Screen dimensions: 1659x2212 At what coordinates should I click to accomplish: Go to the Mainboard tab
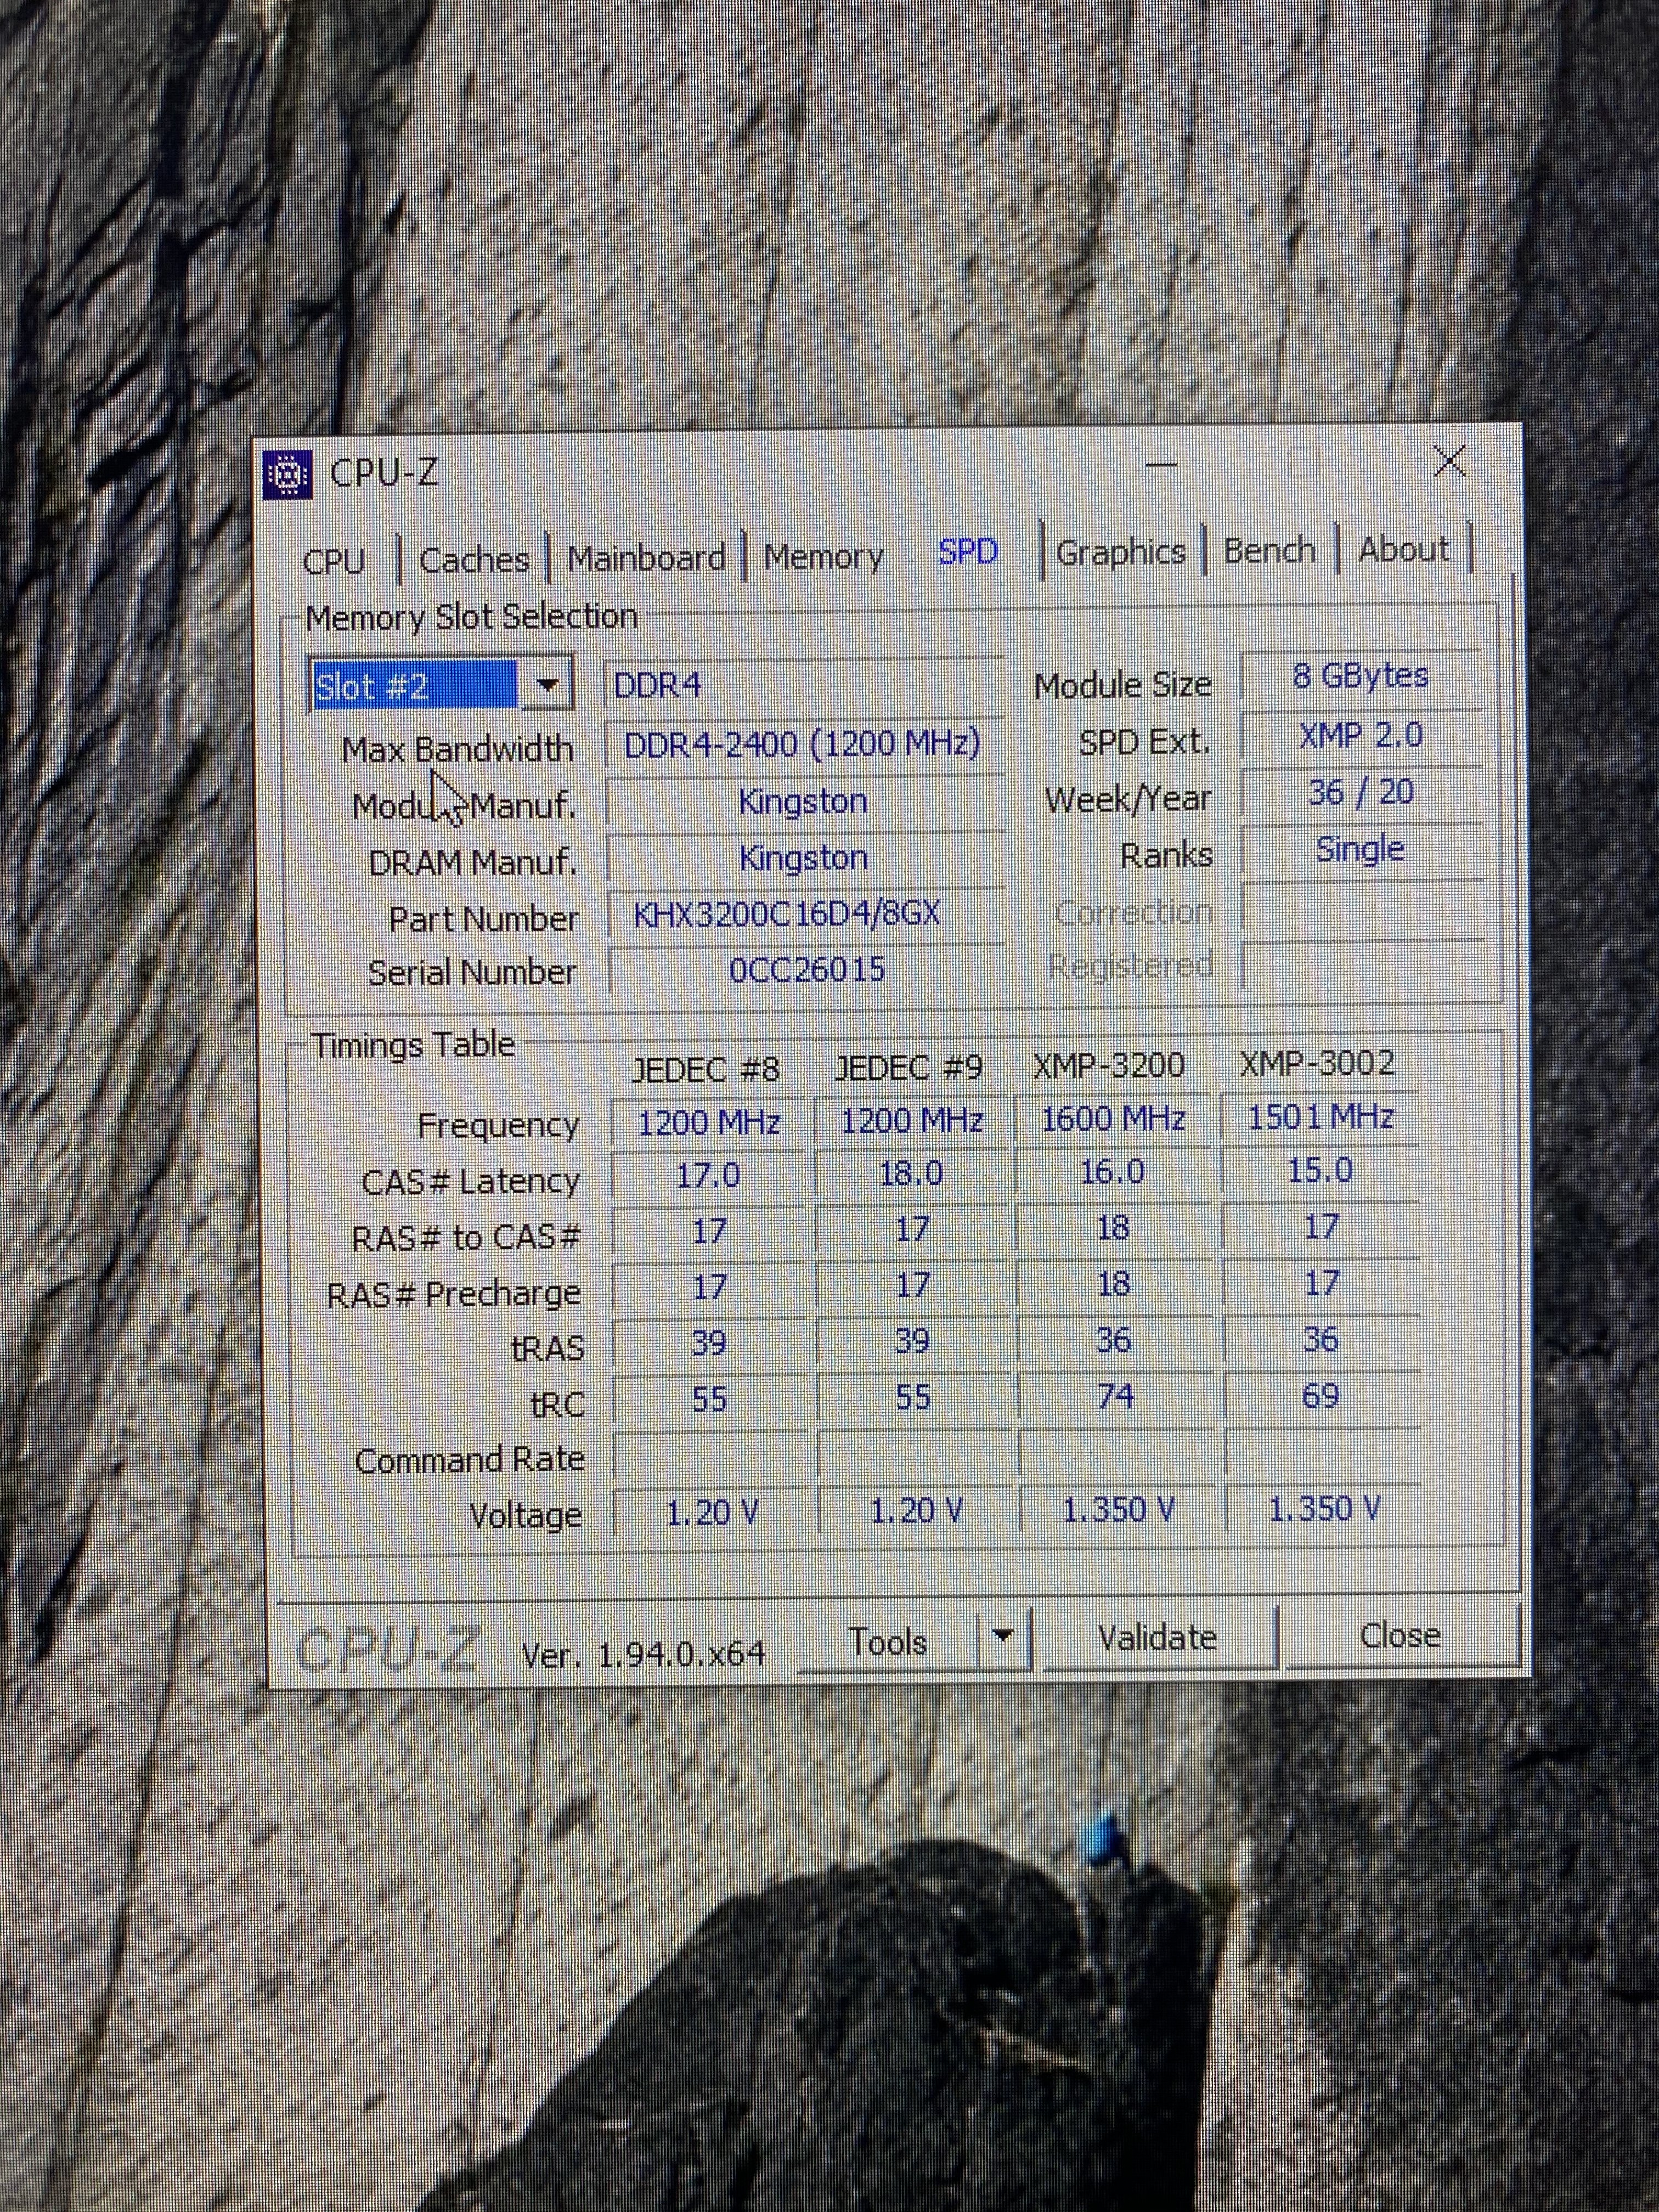pyautogui.click(x=646, y=557)
